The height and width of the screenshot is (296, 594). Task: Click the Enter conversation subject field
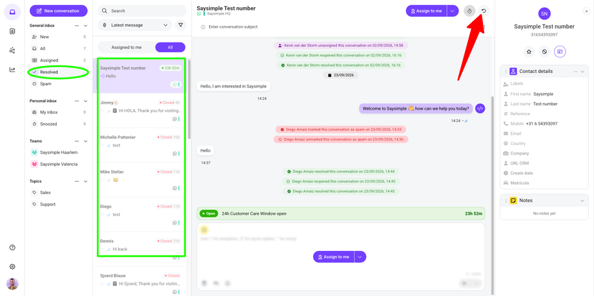(233, 27)
